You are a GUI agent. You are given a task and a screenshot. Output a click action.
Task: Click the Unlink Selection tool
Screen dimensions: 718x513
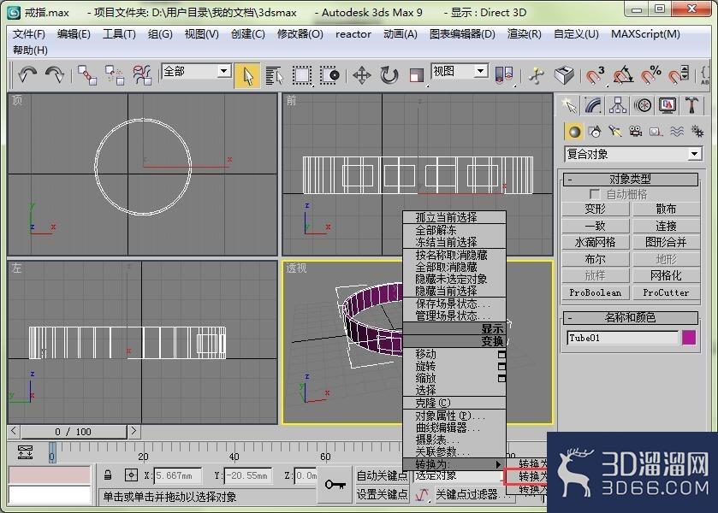[114, 74]
